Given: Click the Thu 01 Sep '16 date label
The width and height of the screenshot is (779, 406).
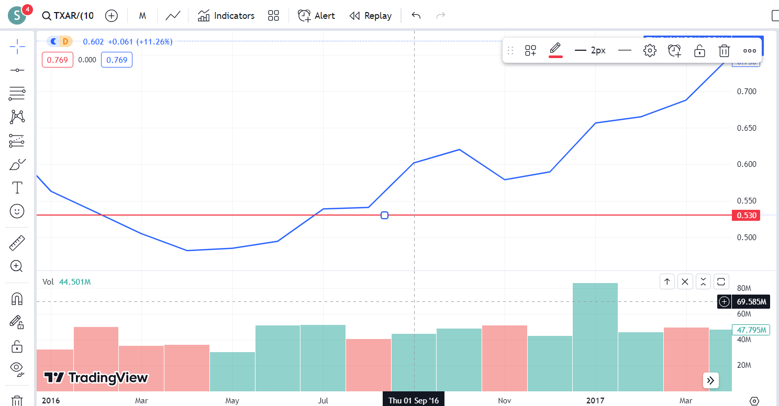Looking at the screenshot, I should (x=414, y=400).
